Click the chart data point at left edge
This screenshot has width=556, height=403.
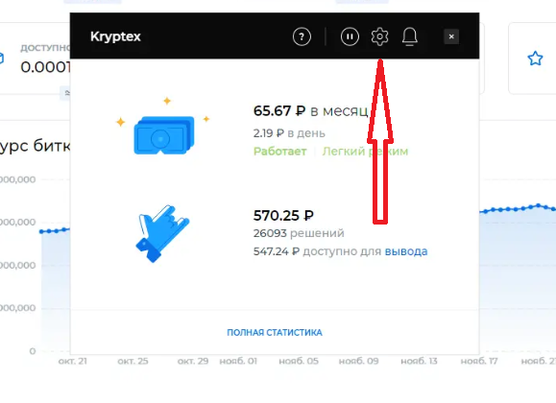pos(41,231)
